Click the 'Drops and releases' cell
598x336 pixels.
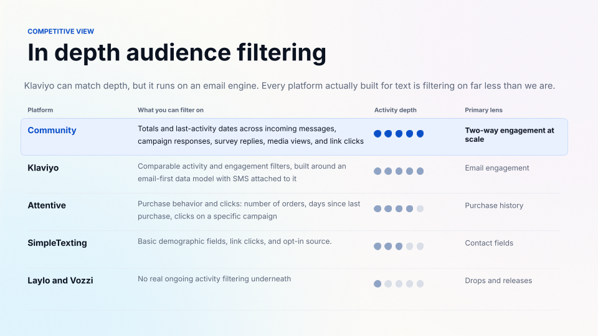pyautogui.click(x=498, y=281)
